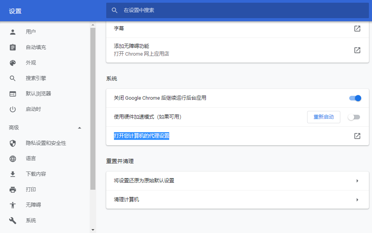Click the palette icon for 外观
Image resolution: width=372 pixels, height=233 pixels.
coord(13,63)
